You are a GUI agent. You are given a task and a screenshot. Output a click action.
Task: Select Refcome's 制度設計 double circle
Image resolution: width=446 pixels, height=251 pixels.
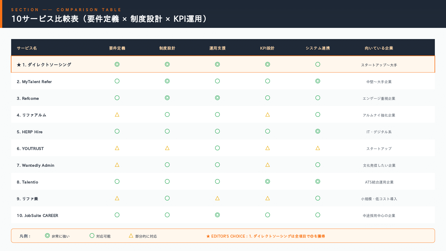tap(167, 98)
